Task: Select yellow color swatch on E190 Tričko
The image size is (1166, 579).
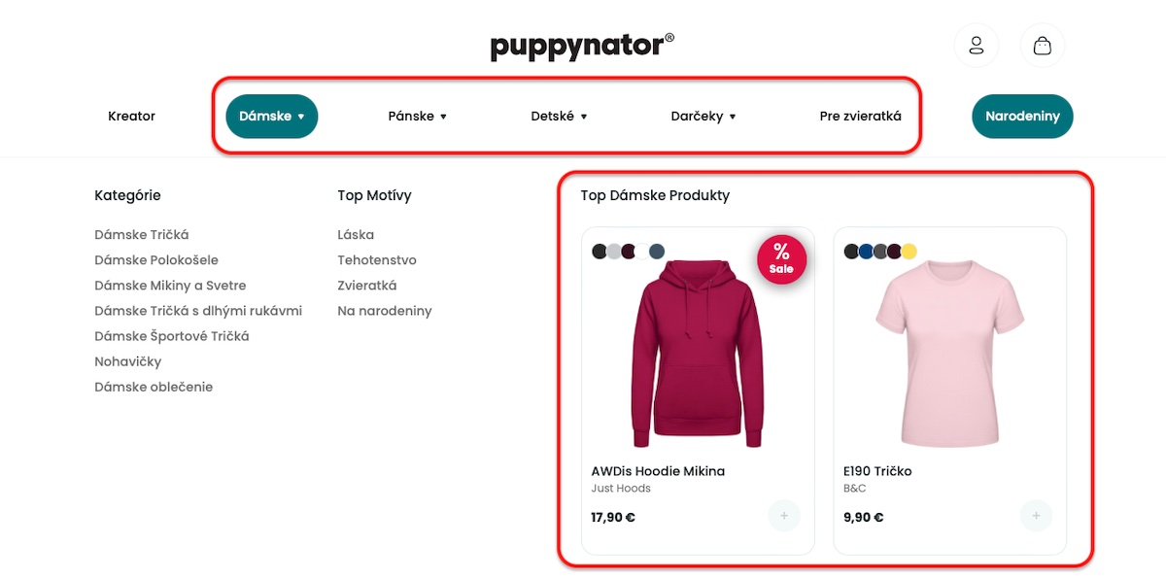Action: click(x=909, y=252)
